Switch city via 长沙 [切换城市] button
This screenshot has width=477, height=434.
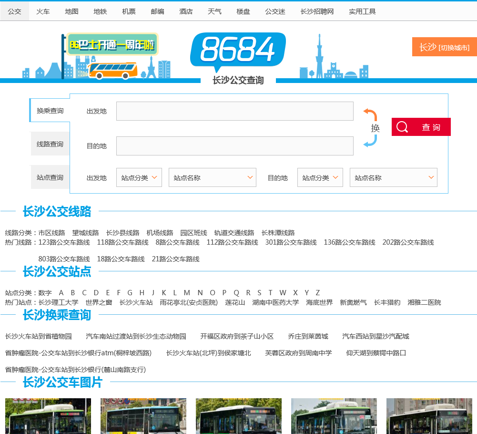click(445, 47)
